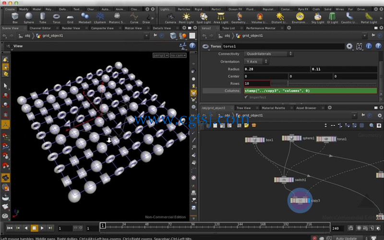Open the Orientation Y Axis dropdown
This screenshot has width=384, height=240.
pyautogui.click(x=256, y=61)
